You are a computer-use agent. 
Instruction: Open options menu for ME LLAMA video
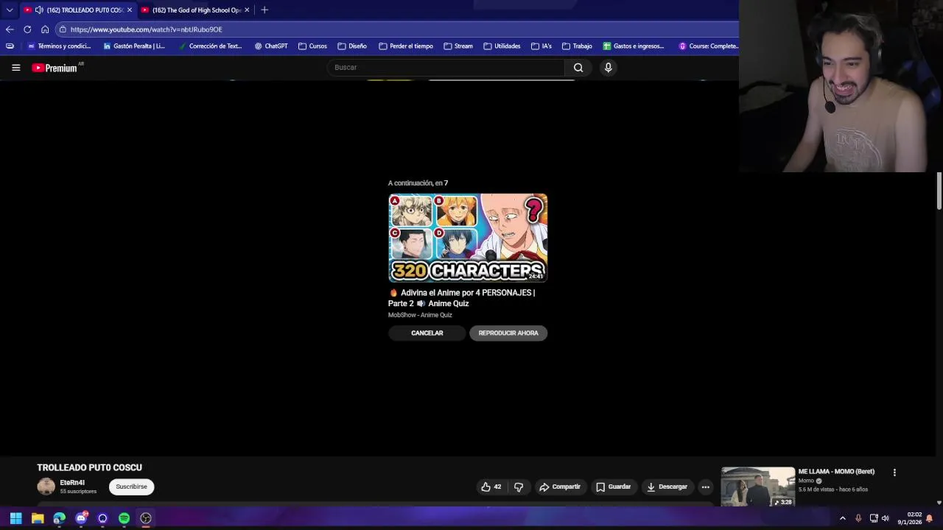point(894,473)
